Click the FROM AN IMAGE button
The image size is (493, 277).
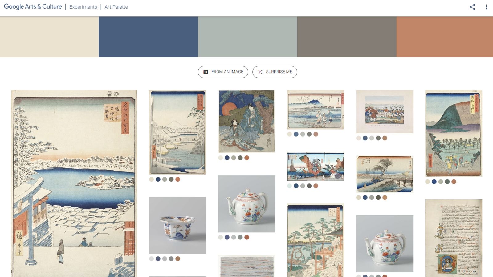[x=223, y=72]
